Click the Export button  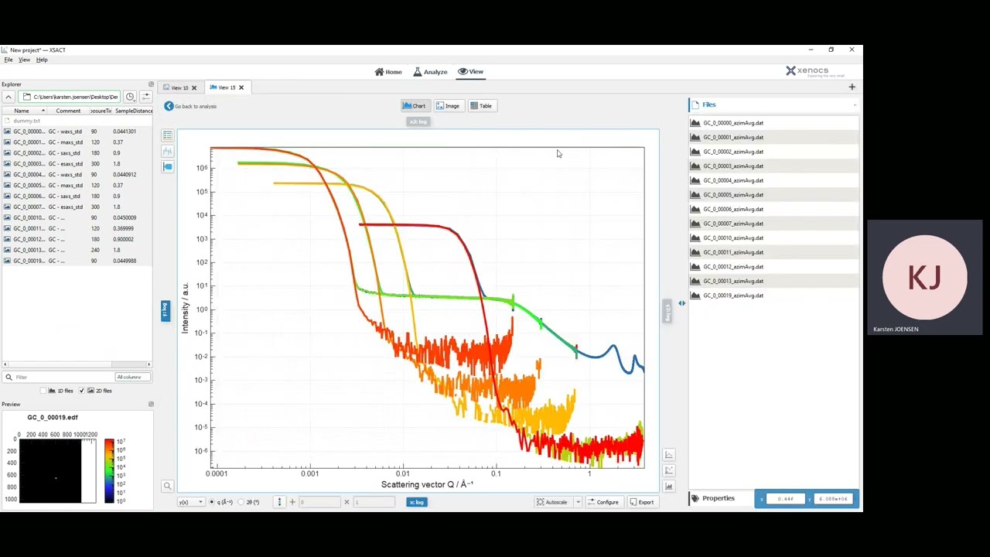(642, 502)
